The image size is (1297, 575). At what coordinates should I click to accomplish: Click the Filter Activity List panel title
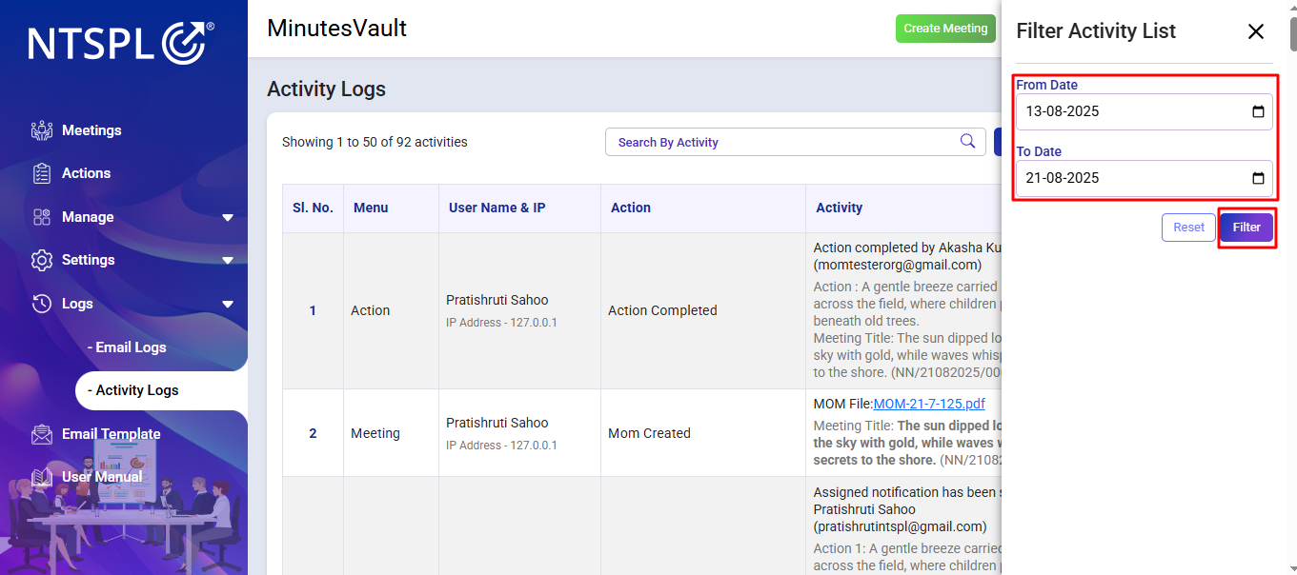1096,31
